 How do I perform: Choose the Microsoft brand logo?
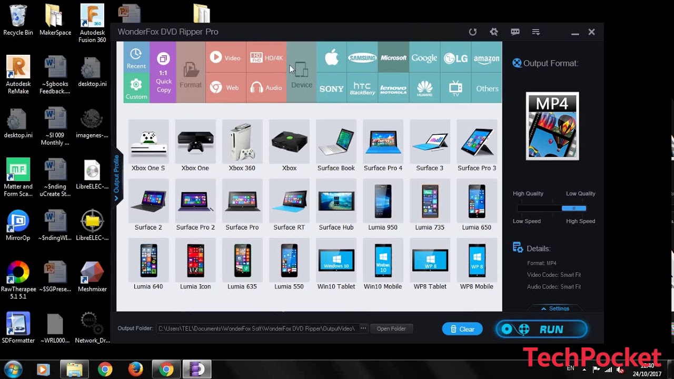[x=393, y=57]
